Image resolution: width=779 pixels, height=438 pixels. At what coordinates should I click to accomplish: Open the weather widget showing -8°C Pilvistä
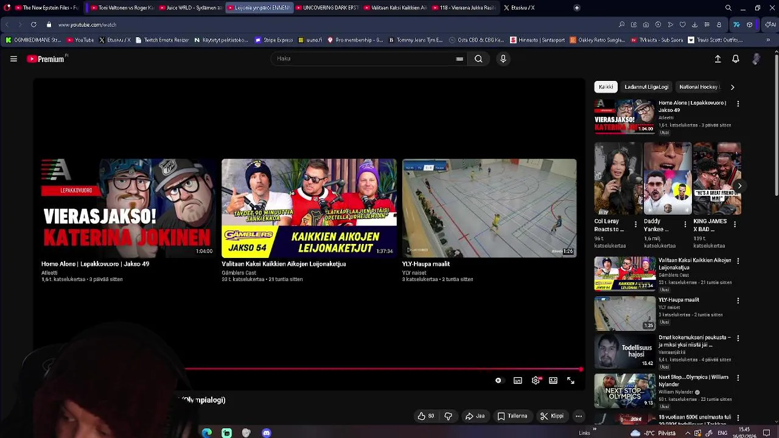tap(653, 433)
